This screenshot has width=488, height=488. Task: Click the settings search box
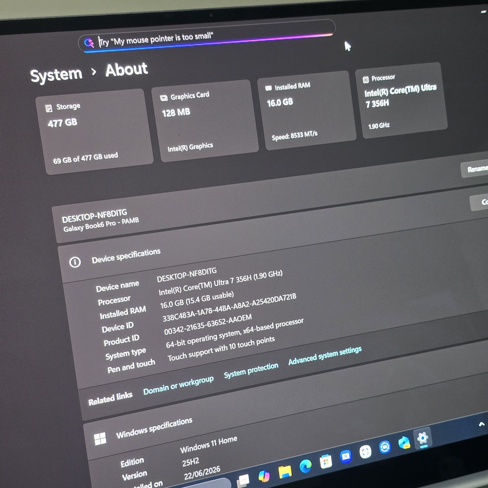click(207, 36)
